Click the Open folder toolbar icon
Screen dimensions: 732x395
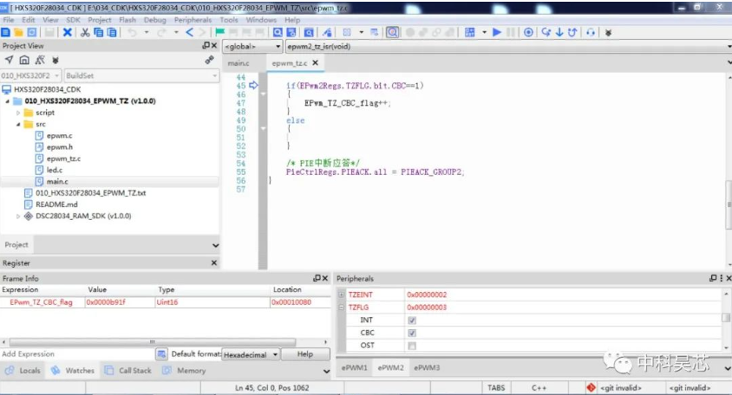click(x=19, y=32)
